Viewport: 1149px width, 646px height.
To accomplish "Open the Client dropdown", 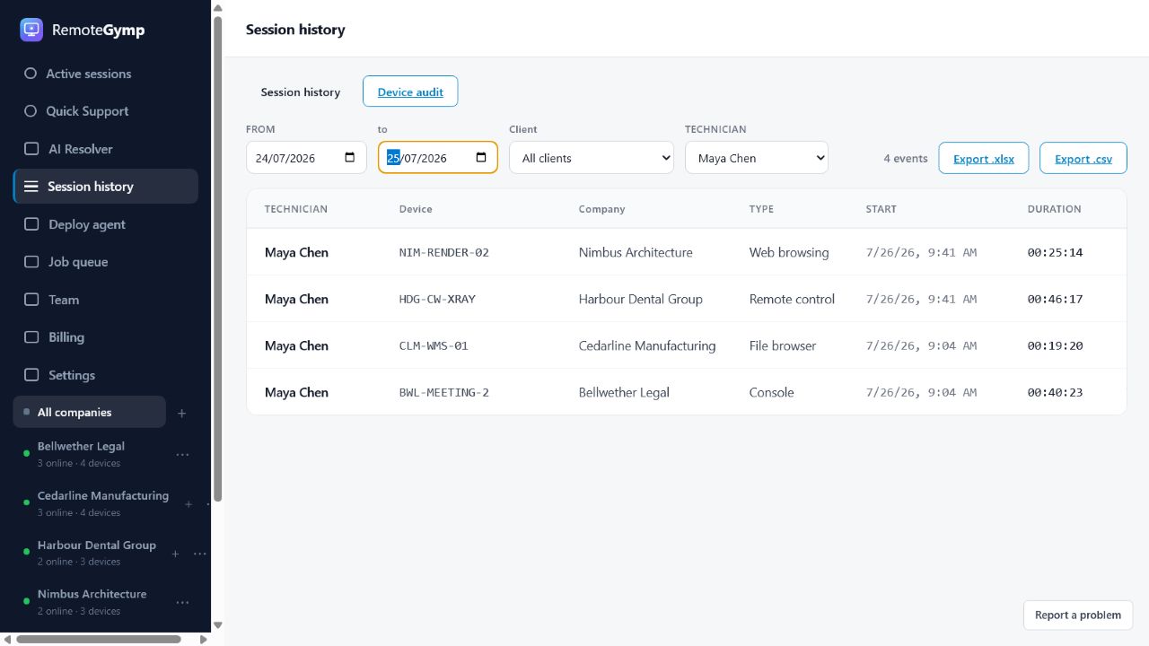I will (x=592, y=158).
